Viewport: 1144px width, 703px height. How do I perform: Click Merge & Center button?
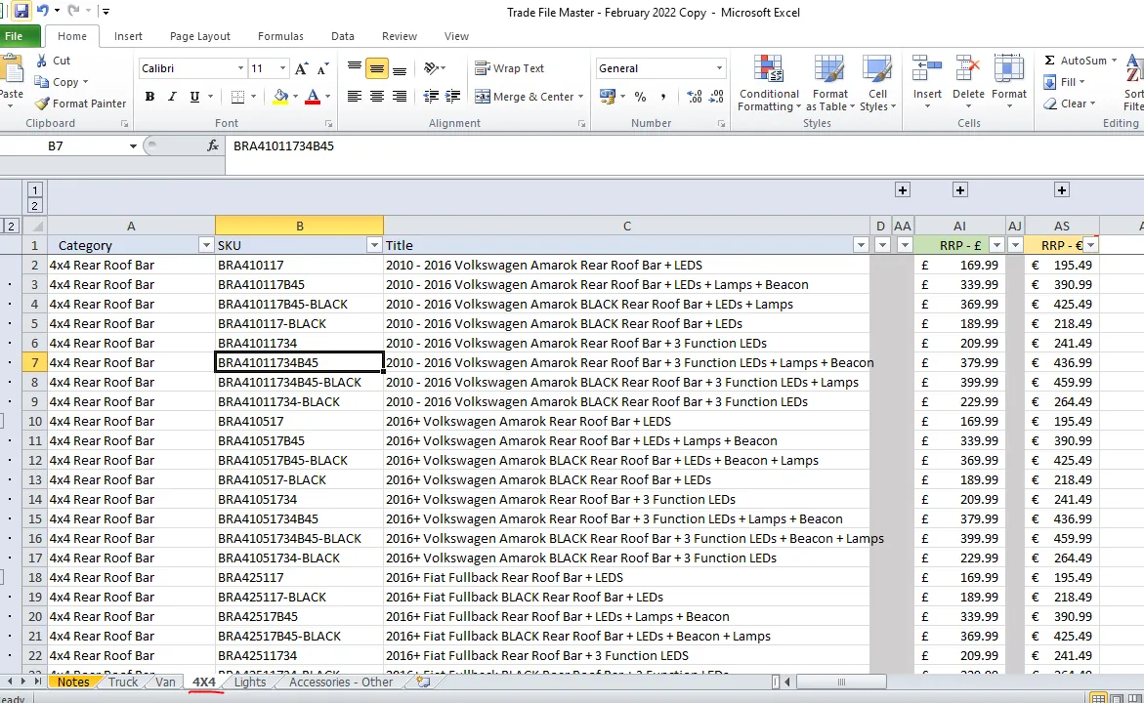(524, 97)
